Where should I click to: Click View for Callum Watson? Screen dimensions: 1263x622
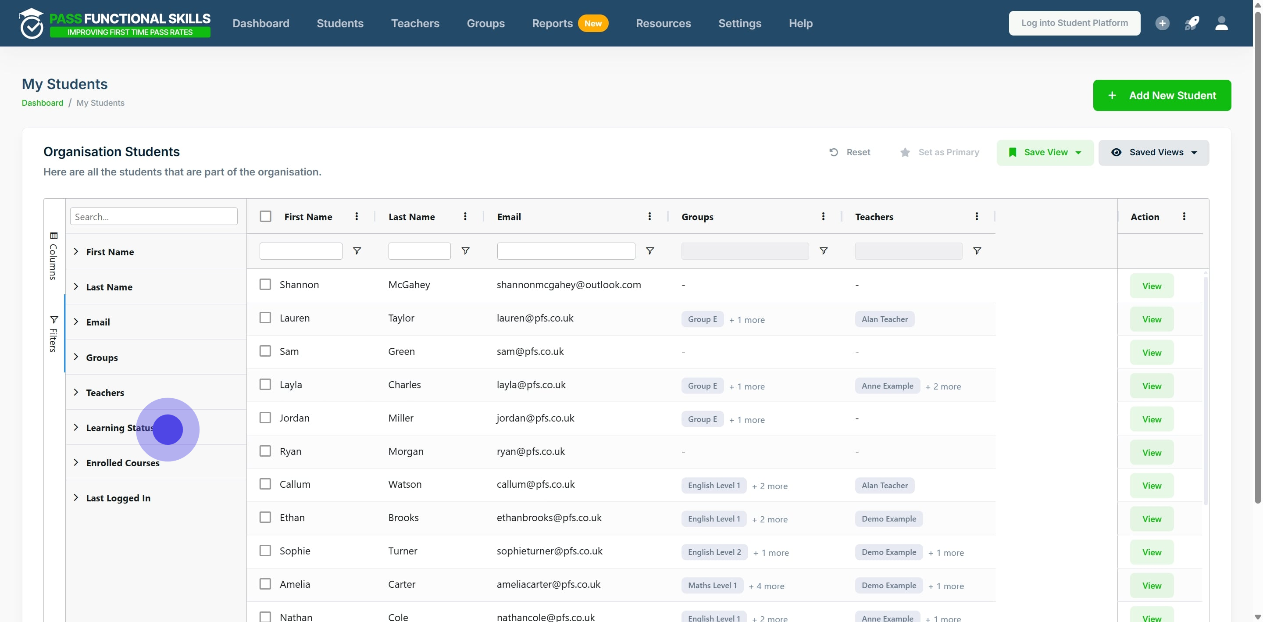click(1151, 485)
